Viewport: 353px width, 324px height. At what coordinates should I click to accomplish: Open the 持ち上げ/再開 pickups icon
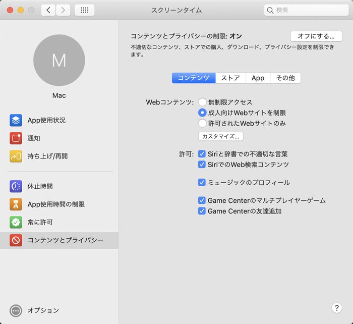(x=16, y=156)
